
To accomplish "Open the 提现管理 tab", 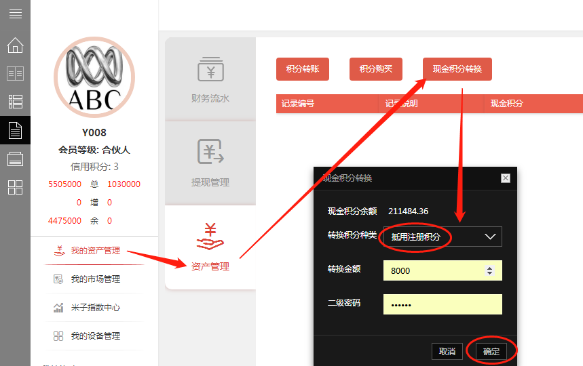I will pos(210,163).
